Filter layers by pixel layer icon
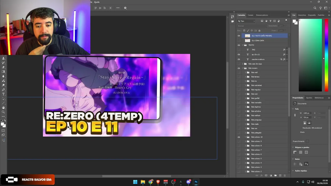The height and width of the screenshot is (186, 331). 262,21
